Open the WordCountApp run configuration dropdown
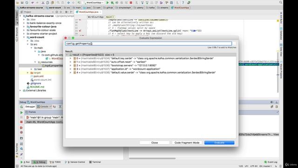The image size is (298, 168). 94,3
